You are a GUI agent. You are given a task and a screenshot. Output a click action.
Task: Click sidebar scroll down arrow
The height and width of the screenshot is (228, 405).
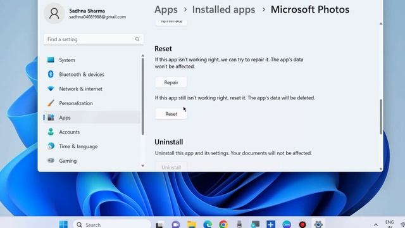tap(142, 166)
